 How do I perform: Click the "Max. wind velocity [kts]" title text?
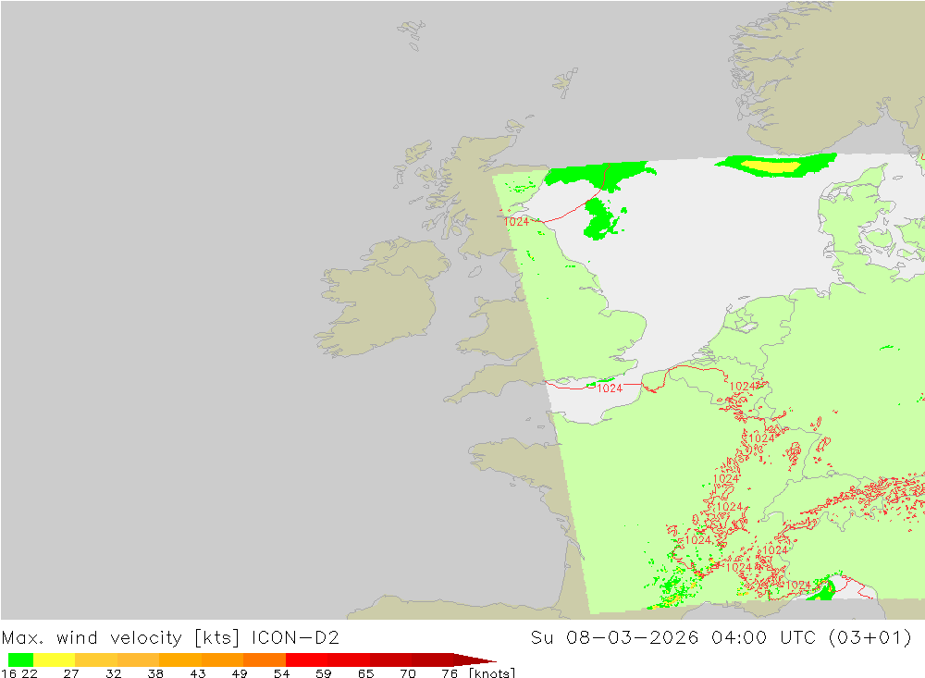(x=121, y=638)
